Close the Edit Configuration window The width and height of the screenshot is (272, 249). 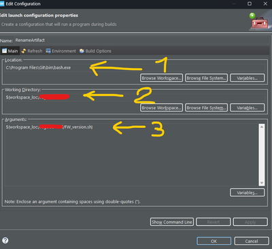pyautogui.click(x=265, y=3)
